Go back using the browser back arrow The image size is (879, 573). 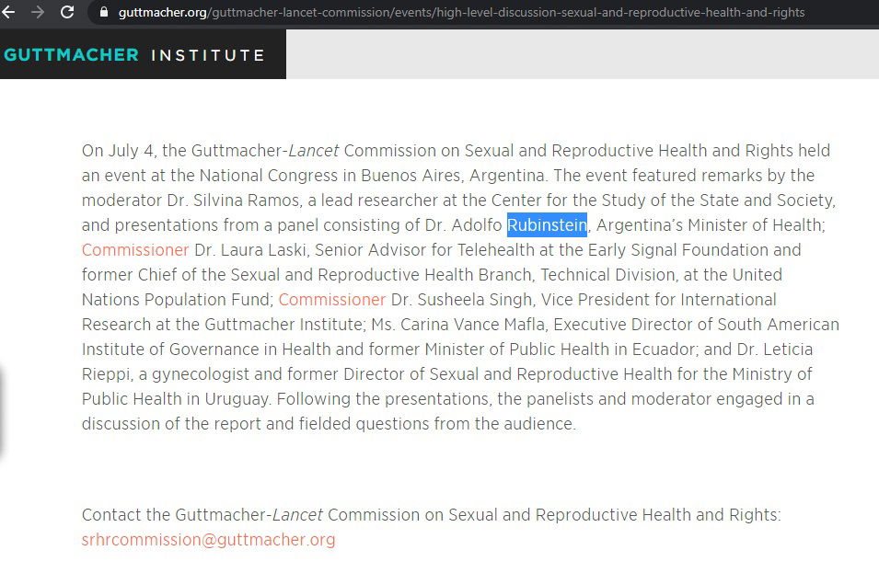pos(8,12)
